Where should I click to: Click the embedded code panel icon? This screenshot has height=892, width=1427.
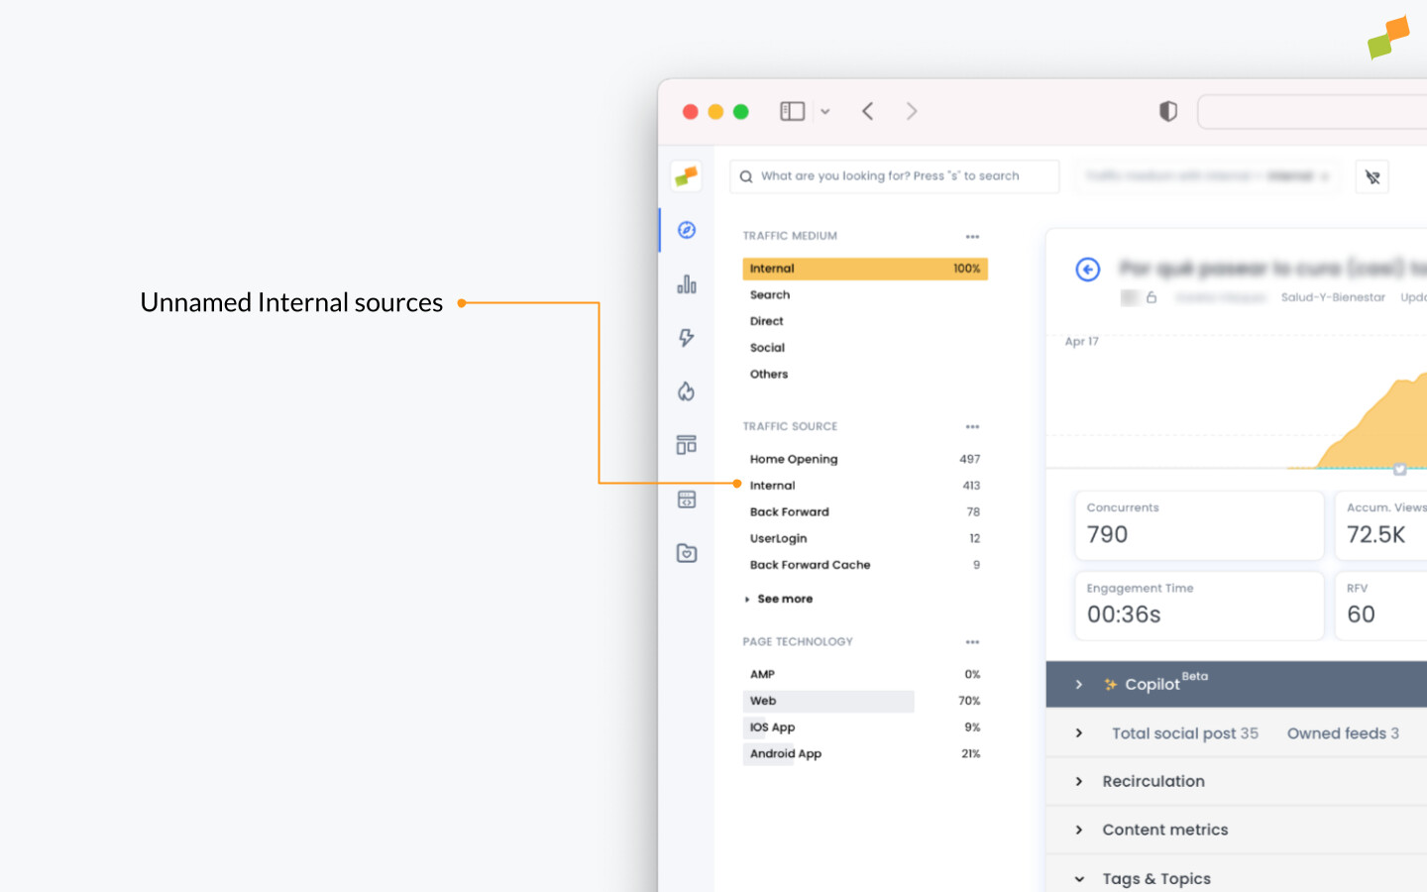pyautogui.click(x=686, y=499)
